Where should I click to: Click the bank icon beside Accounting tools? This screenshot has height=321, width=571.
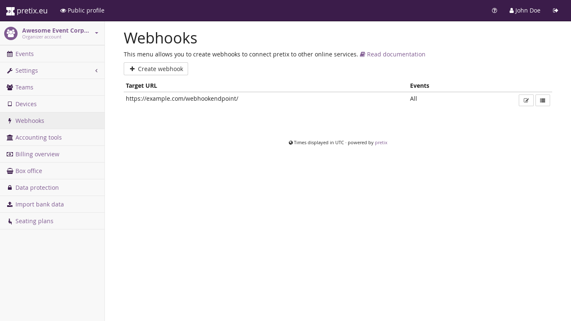tap(10, 138)
